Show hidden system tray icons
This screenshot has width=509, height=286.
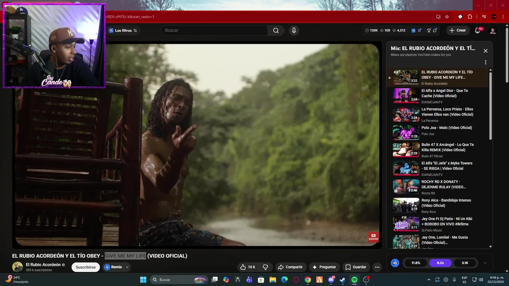(429, 280)
